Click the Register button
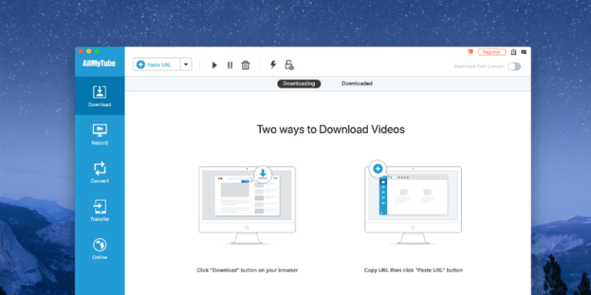 492,52
